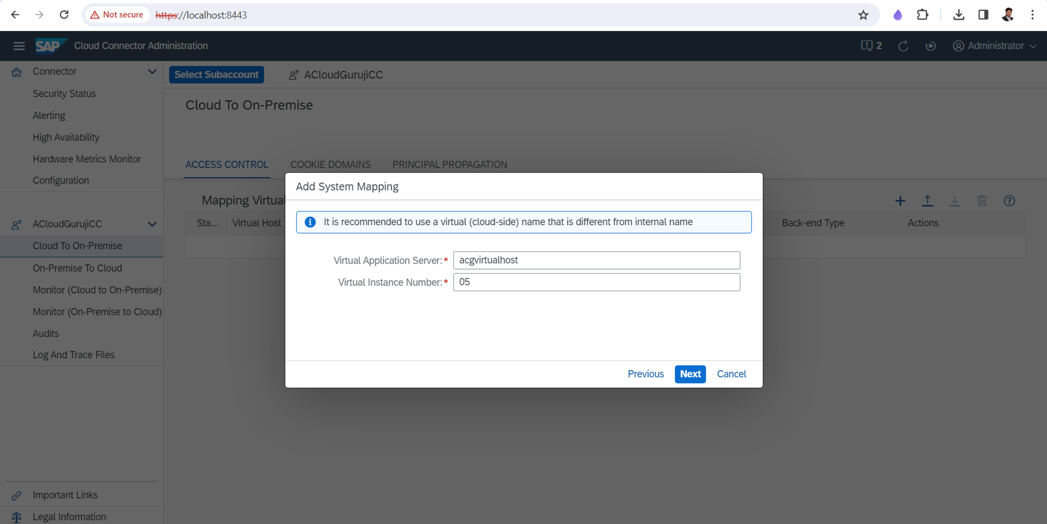1047x524 pixels.
Task: Collapse the ACloudGurujiCC section chevron
Action: [x=152, y=224]
